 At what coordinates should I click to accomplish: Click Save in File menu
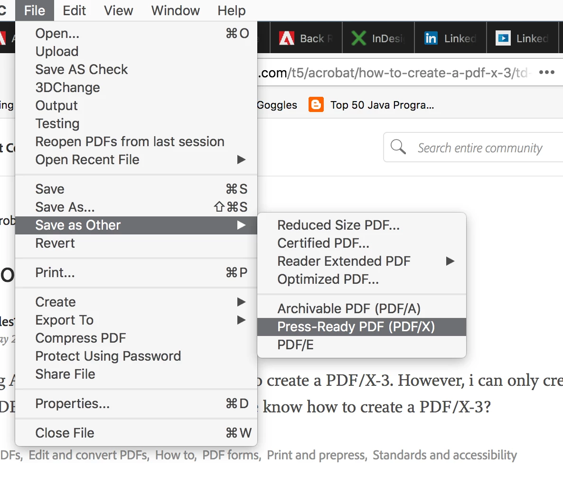136,189
